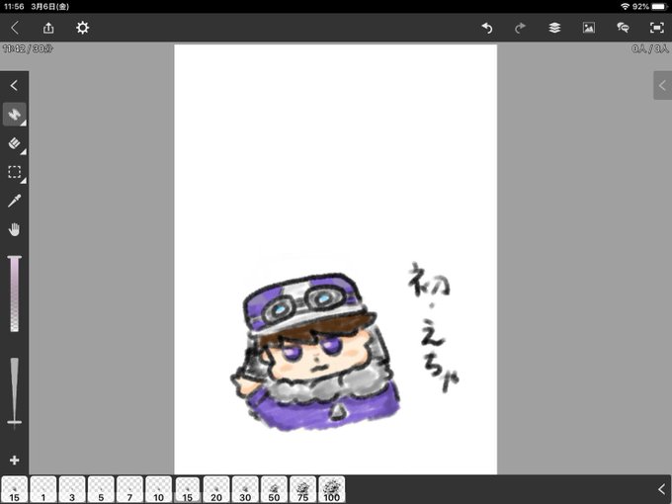This screenshot has width=672, height=504.
Task: Select the hand pan tool
Action: point(15,229)
